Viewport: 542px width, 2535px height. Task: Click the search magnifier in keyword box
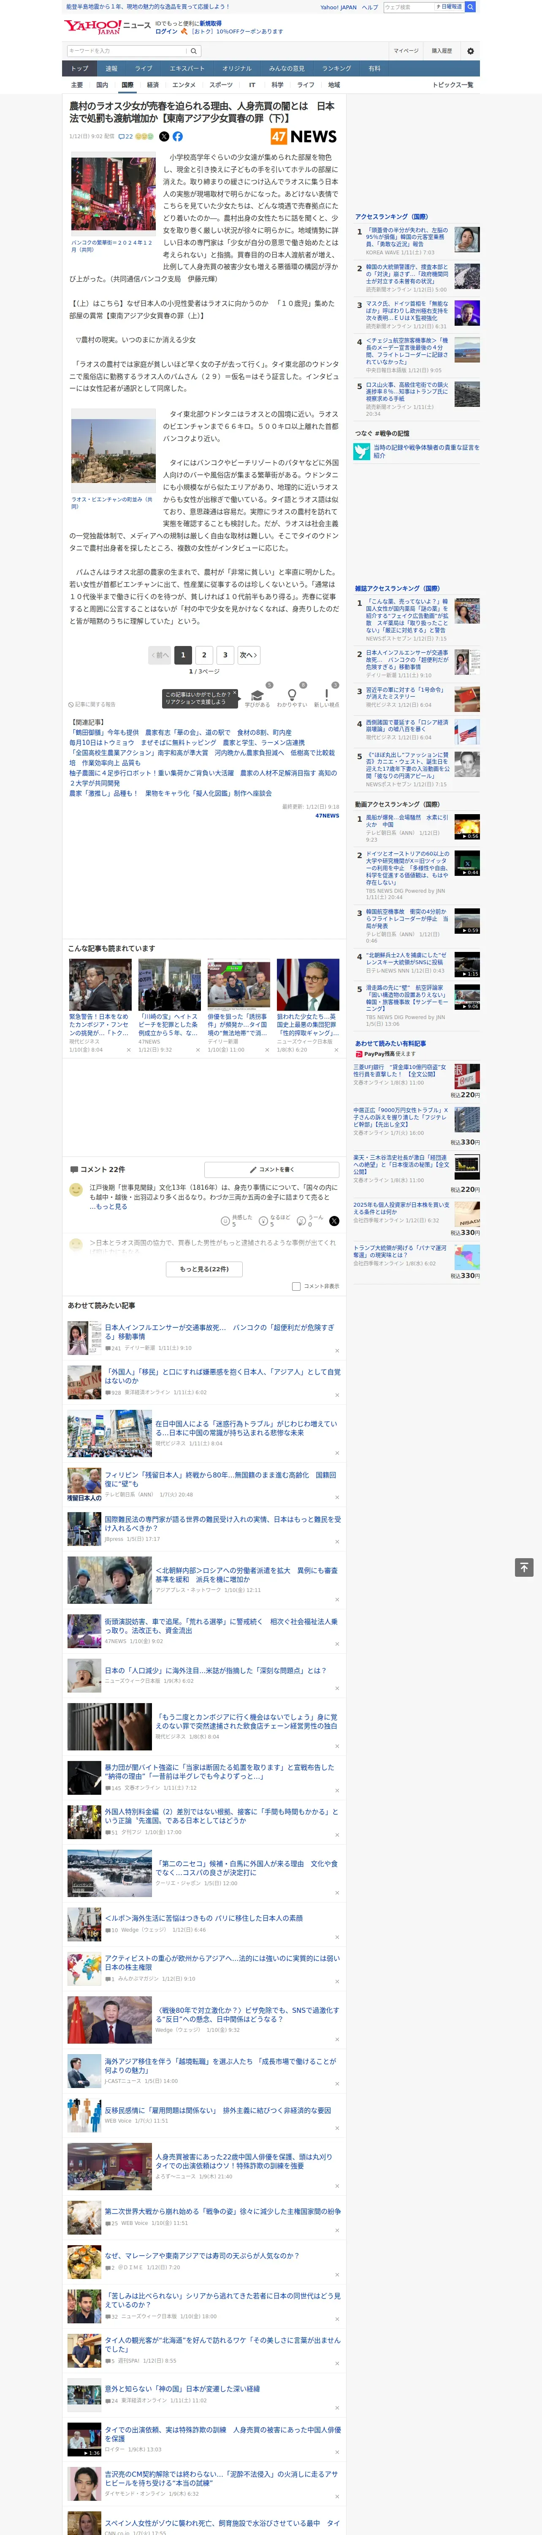tap(194, 51)
